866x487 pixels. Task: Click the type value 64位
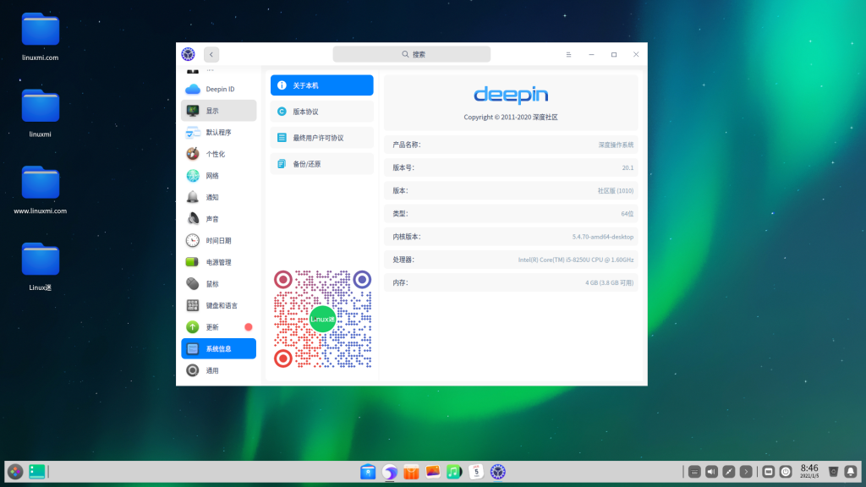(628, 214)
